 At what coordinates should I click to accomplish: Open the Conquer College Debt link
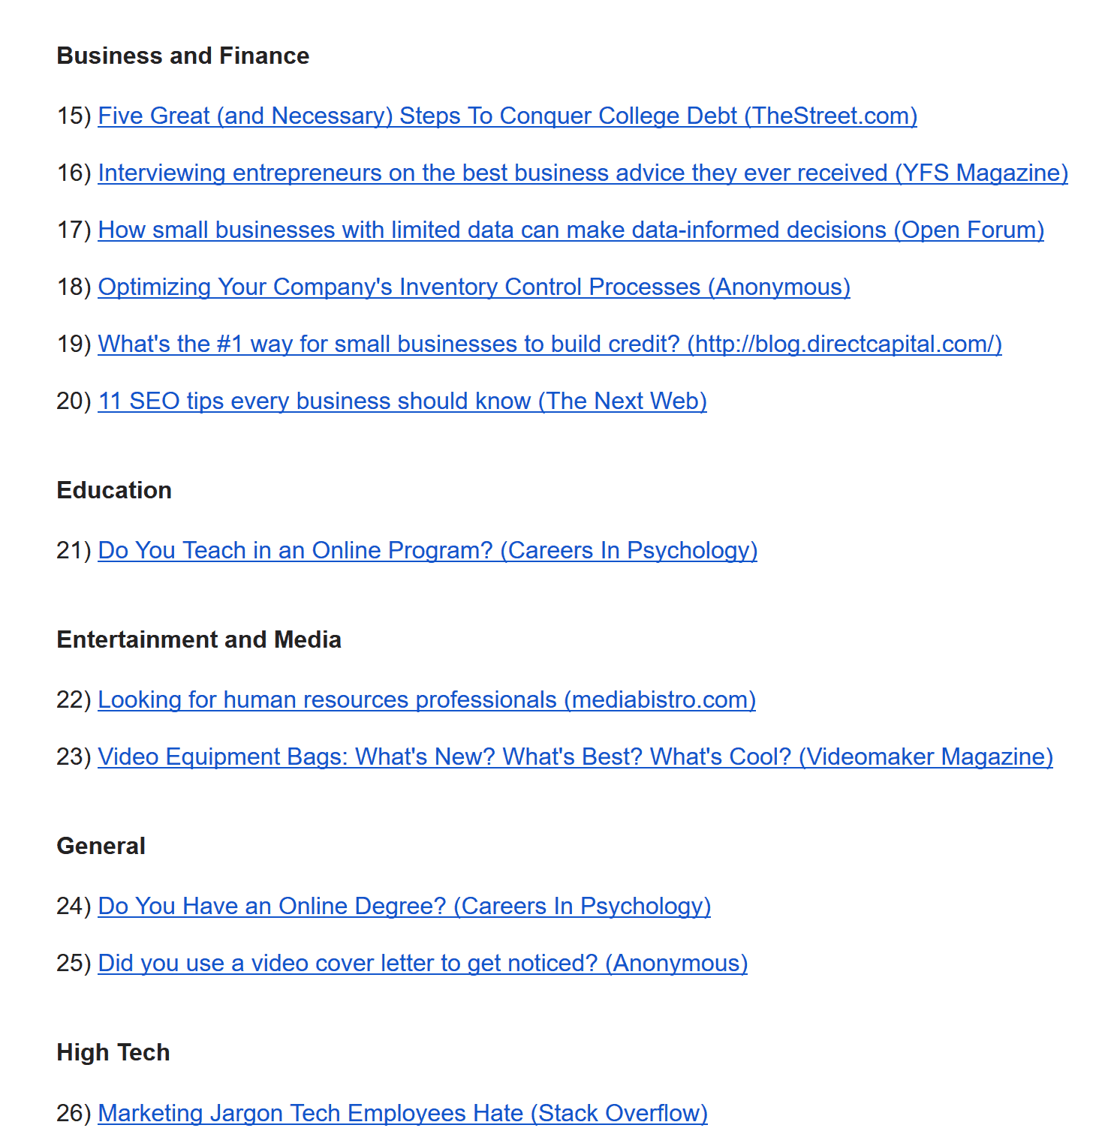[x=507, y=116]
